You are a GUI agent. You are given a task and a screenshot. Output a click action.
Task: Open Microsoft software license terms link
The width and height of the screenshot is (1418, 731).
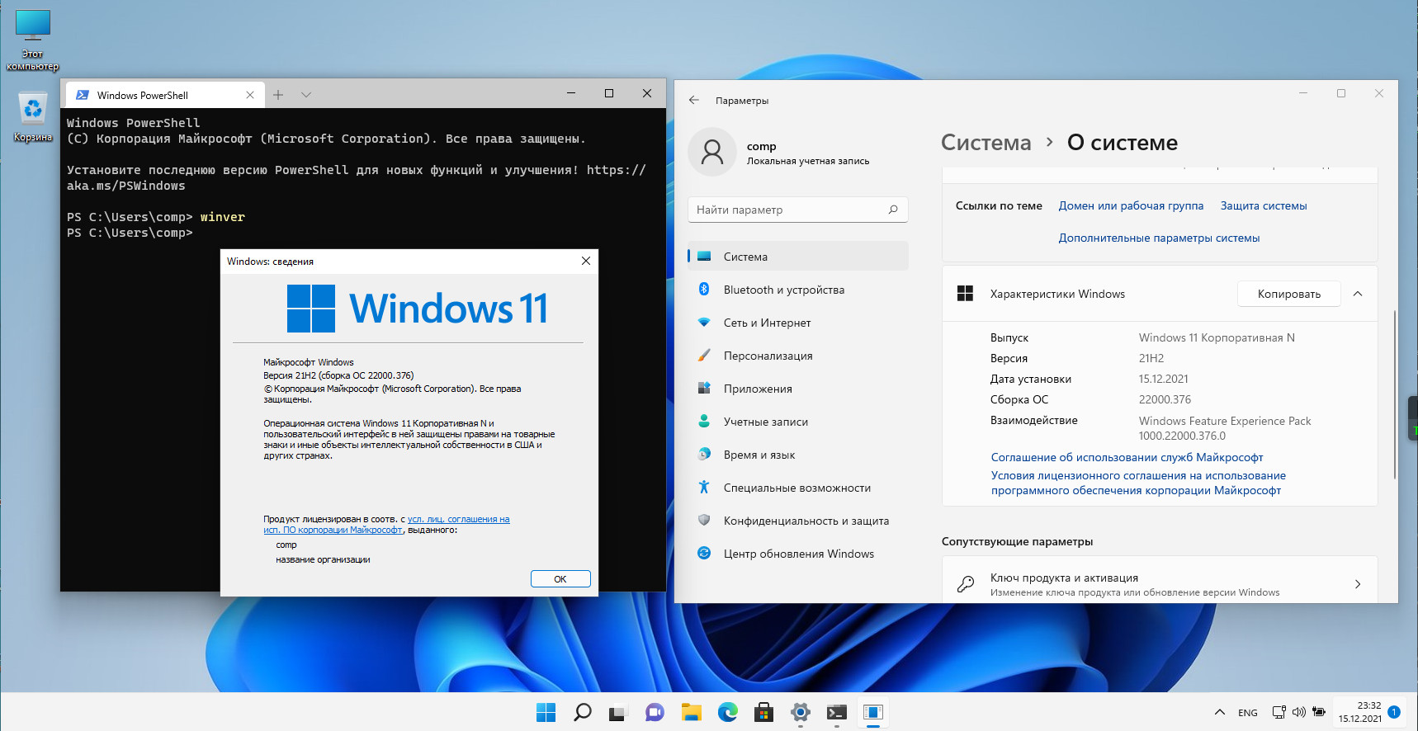click(x=1138, y=483)
